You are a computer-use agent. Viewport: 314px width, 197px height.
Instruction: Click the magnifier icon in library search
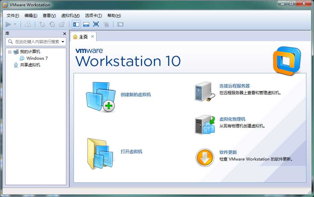[x=10, y=42]
